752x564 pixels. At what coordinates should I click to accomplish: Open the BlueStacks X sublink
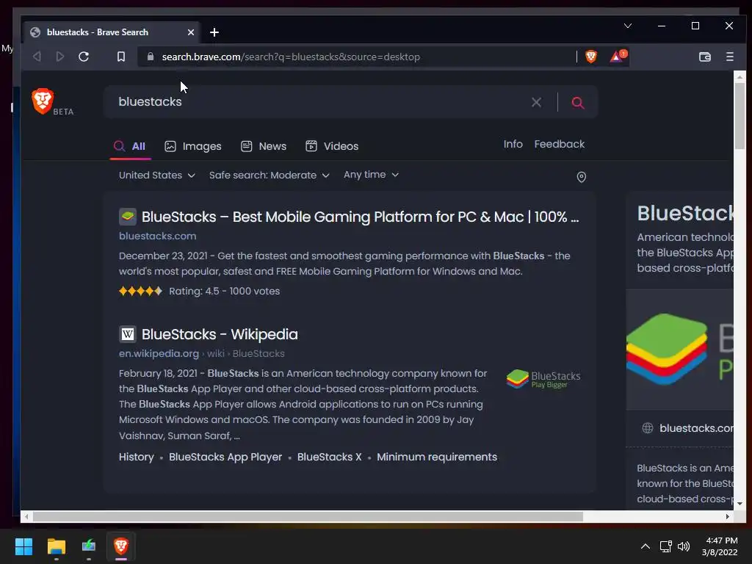pyautogui.click(x=330, y=457)
